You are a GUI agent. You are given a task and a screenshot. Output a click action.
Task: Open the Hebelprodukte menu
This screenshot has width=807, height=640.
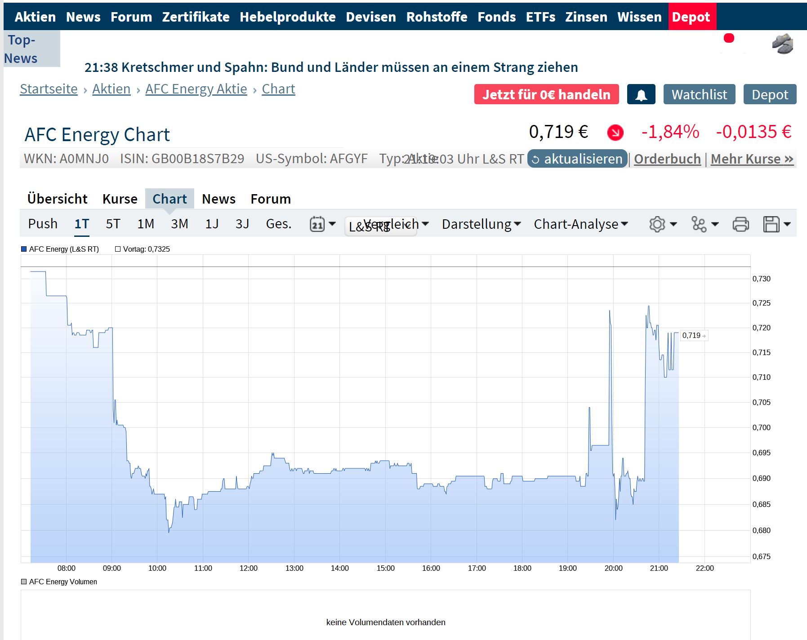tap(288, 17)
